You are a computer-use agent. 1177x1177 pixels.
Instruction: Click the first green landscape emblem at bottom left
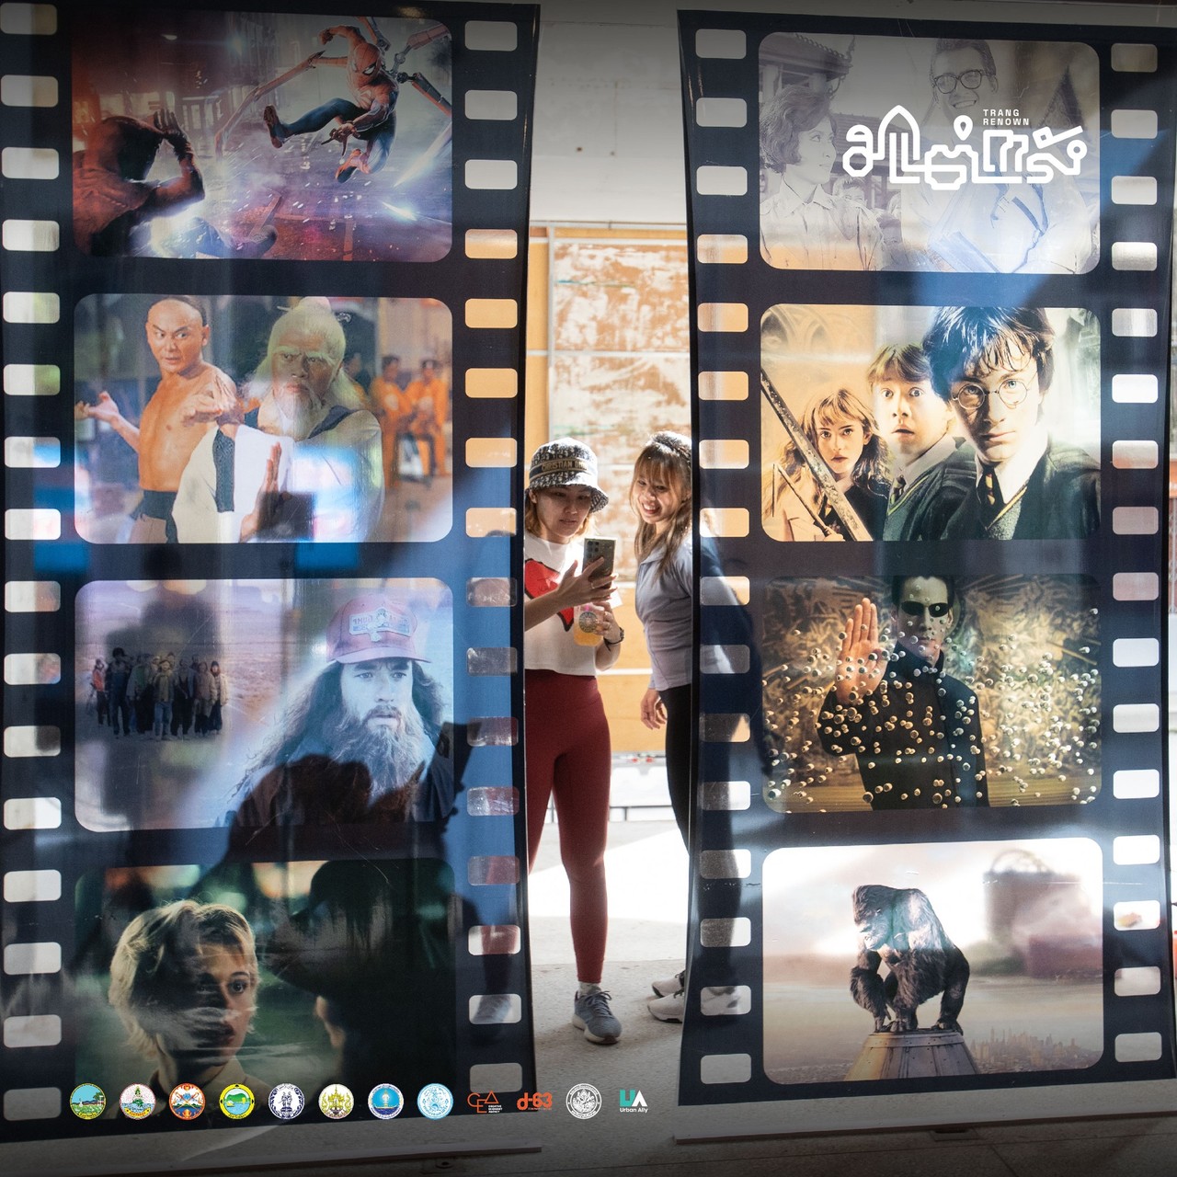point(88,1101)
